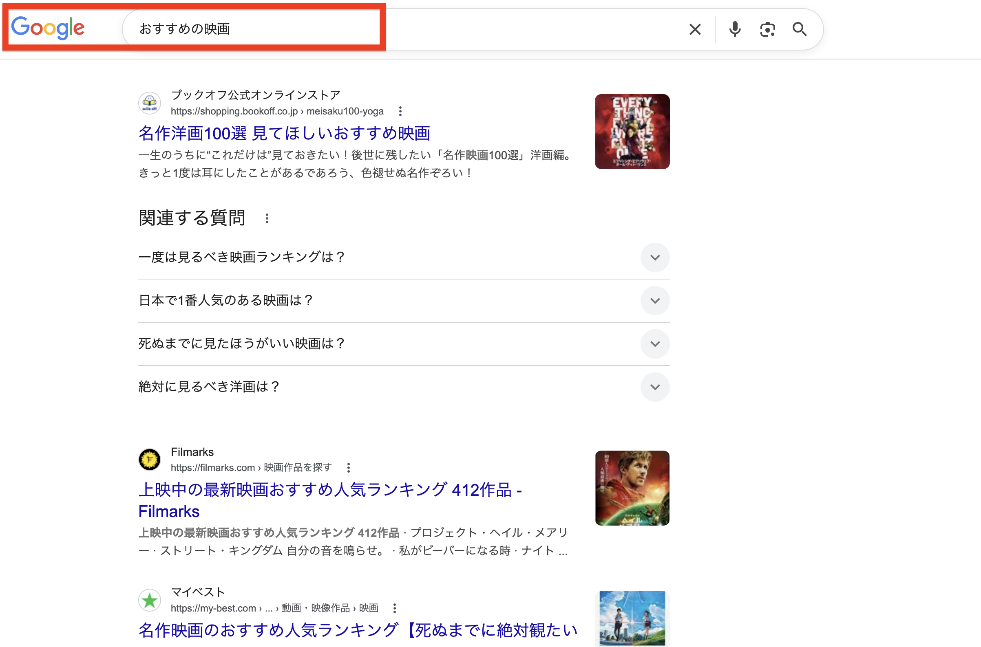Image resolution: width=981 pixels, height=647 pixels.
Task: Click the マイベスト green star favicon
Action: (x=150, y=600)
